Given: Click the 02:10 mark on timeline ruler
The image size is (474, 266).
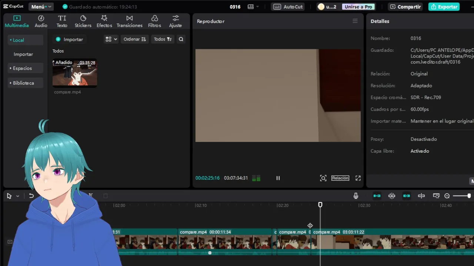Looking at the screenshot, I should (x=201, y=205).
